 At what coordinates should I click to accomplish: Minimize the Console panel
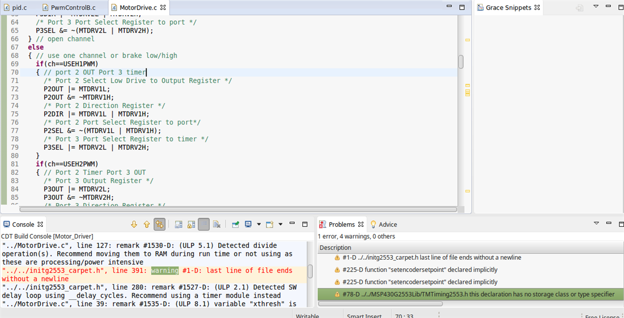(x=292, y=224)
